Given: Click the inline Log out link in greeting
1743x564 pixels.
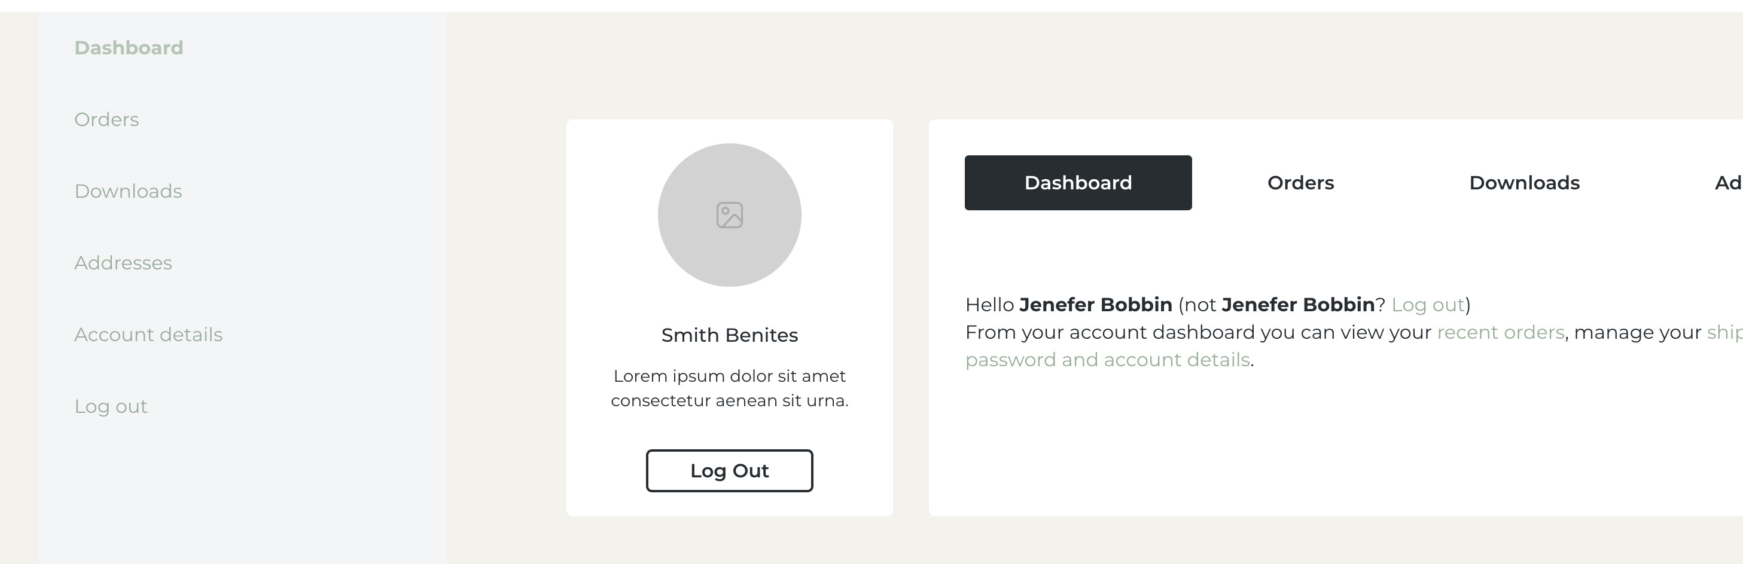Looking at the screenshot, I should [1428, 305].
